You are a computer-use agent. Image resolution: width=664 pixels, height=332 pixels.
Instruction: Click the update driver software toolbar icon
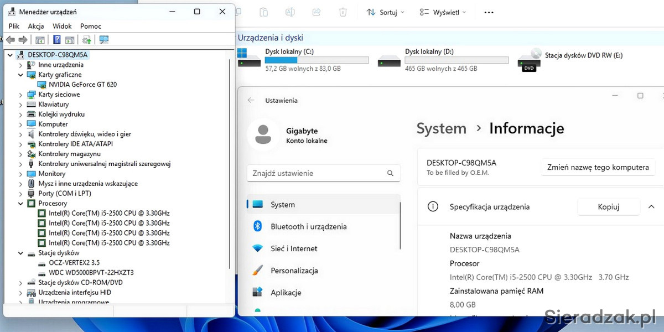point(86,40)
